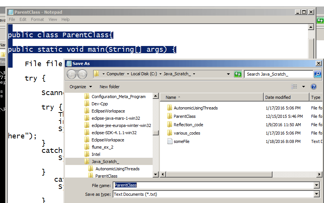Select the flume_ex_2 folder in tree
Viewport: 324px width, 203px height.
click(102, 147)
